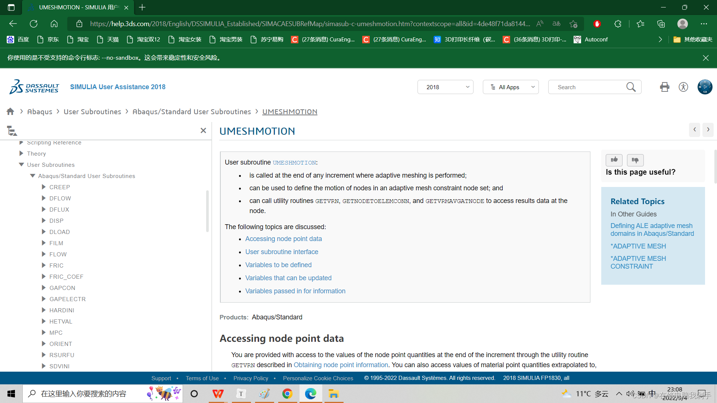Open Variables to be defined link
This screenshot has height=403, width=717.
(278, 265)
